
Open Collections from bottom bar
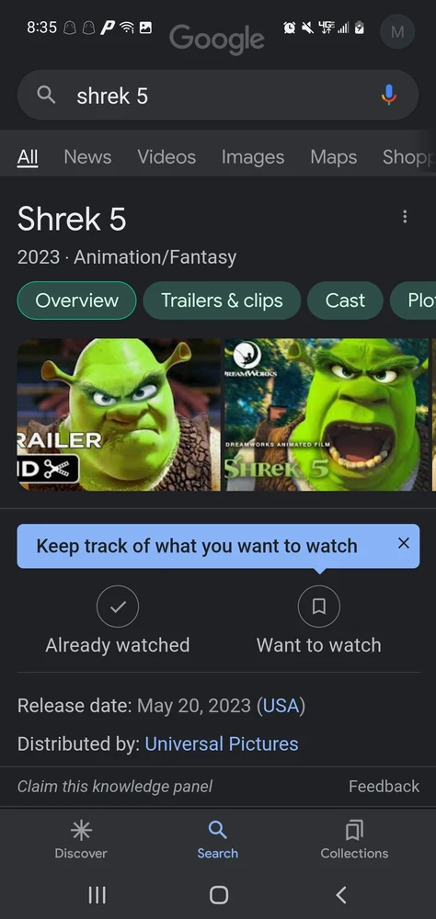tap(354, 839)
